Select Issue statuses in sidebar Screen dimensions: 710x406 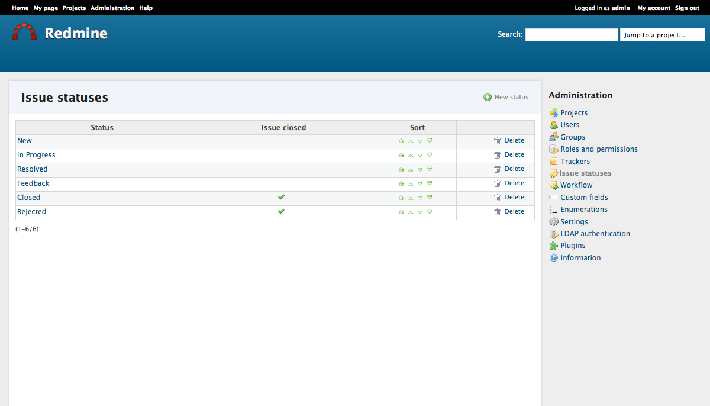[585, 173]
